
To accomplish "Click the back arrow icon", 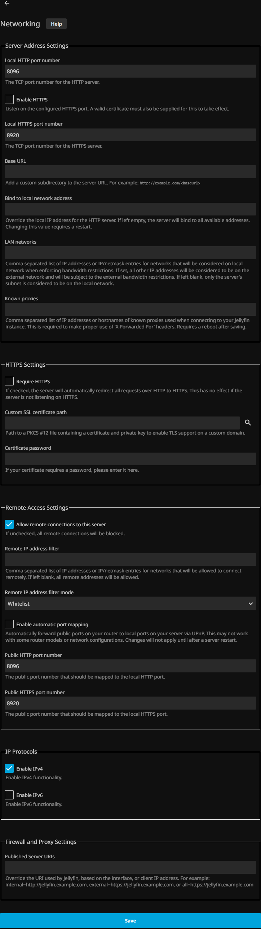I will (x=7, y=3).
